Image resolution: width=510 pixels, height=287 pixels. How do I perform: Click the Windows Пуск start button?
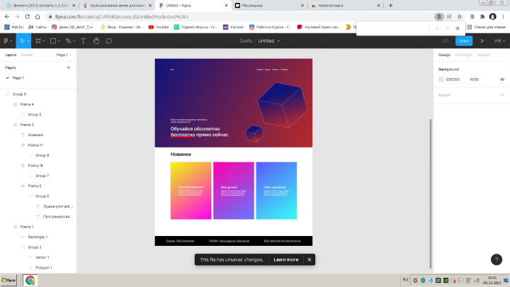(8, 280)
